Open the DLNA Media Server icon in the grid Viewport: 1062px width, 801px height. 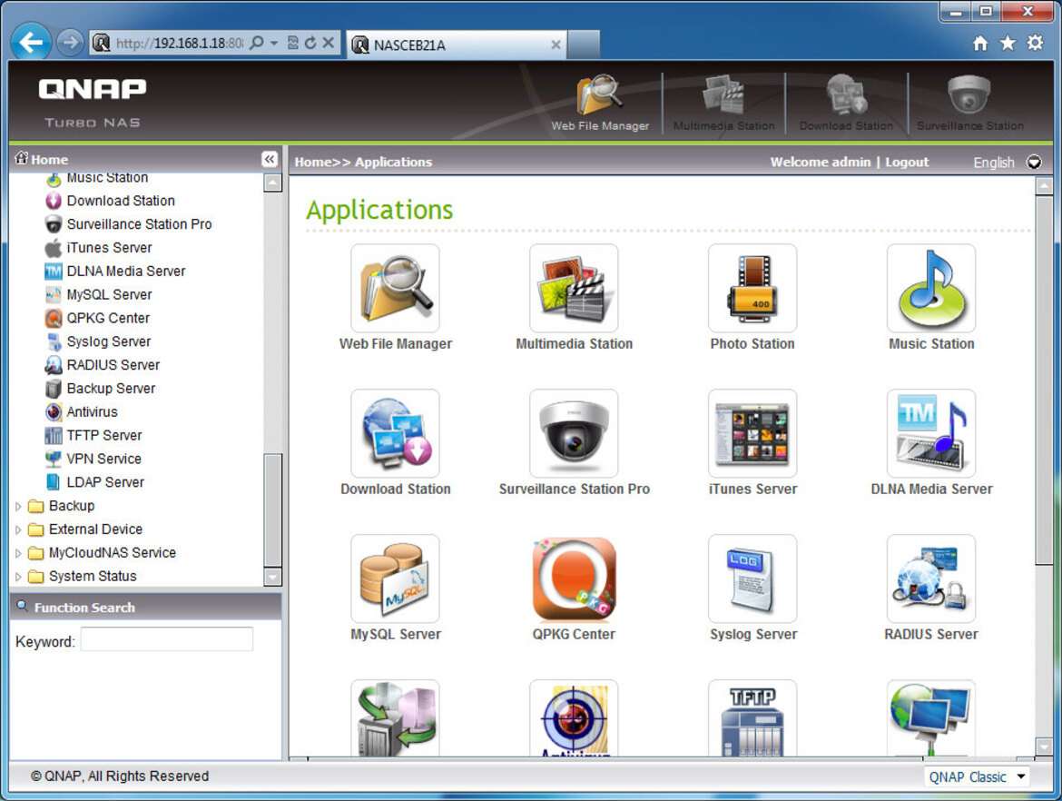pyautogui.click(x=931, y=433)
